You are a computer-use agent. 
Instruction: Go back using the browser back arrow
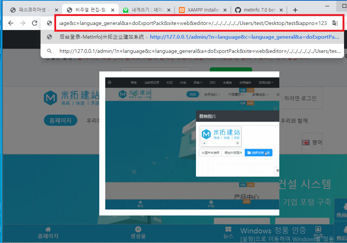click(11, 23)
